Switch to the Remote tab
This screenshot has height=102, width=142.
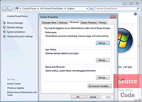pos(103,23)
